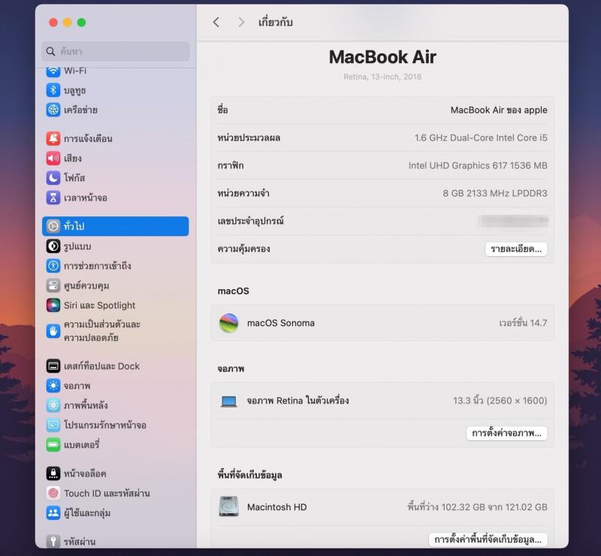The height and width of the screenshot is (556, 601).
Task: Open Sound (เสียง) speaker icon
Action: tap(53, 158)
